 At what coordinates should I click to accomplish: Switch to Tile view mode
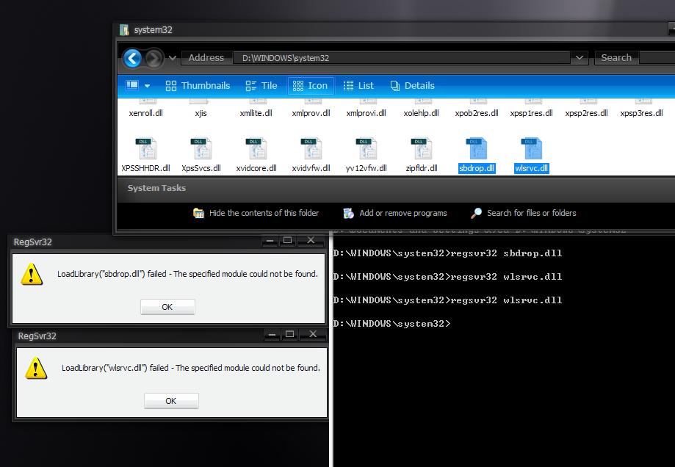[x=261, y=86]
